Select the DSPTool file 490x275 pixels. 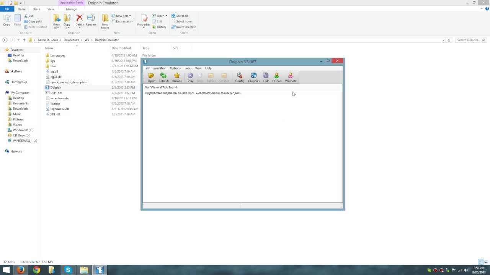tap(56, 93)
